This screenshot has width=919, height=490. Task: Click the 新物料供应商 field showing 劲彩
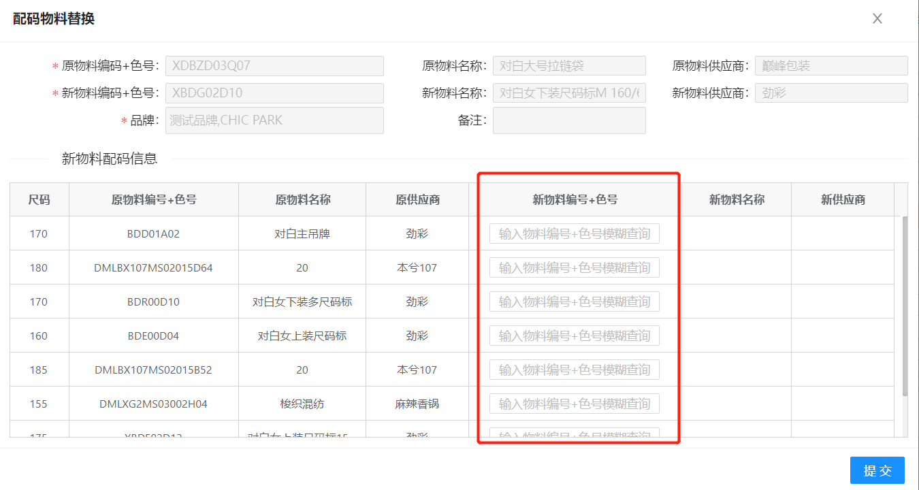831,93
